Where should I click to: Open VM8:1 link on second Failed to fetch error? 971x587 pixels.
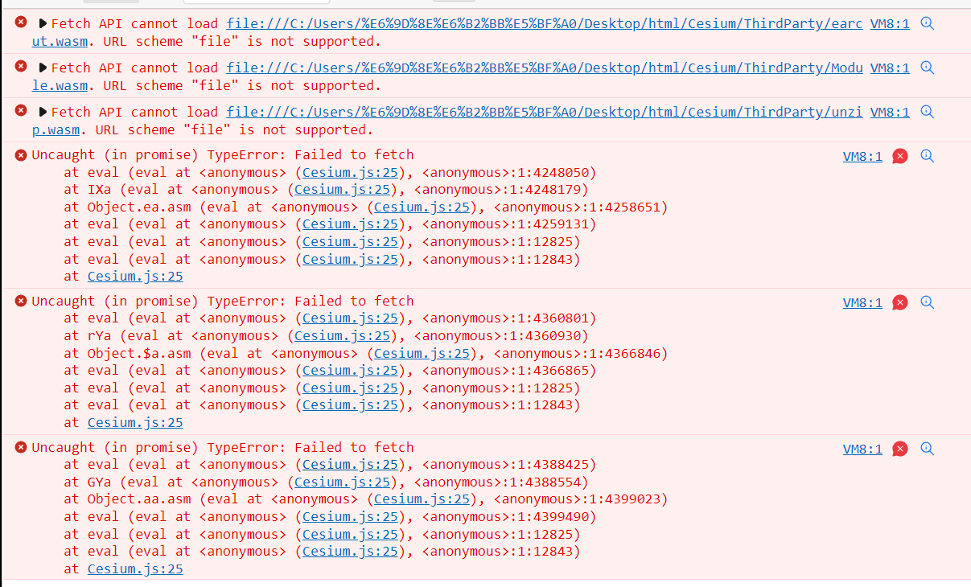pos(862,303)
